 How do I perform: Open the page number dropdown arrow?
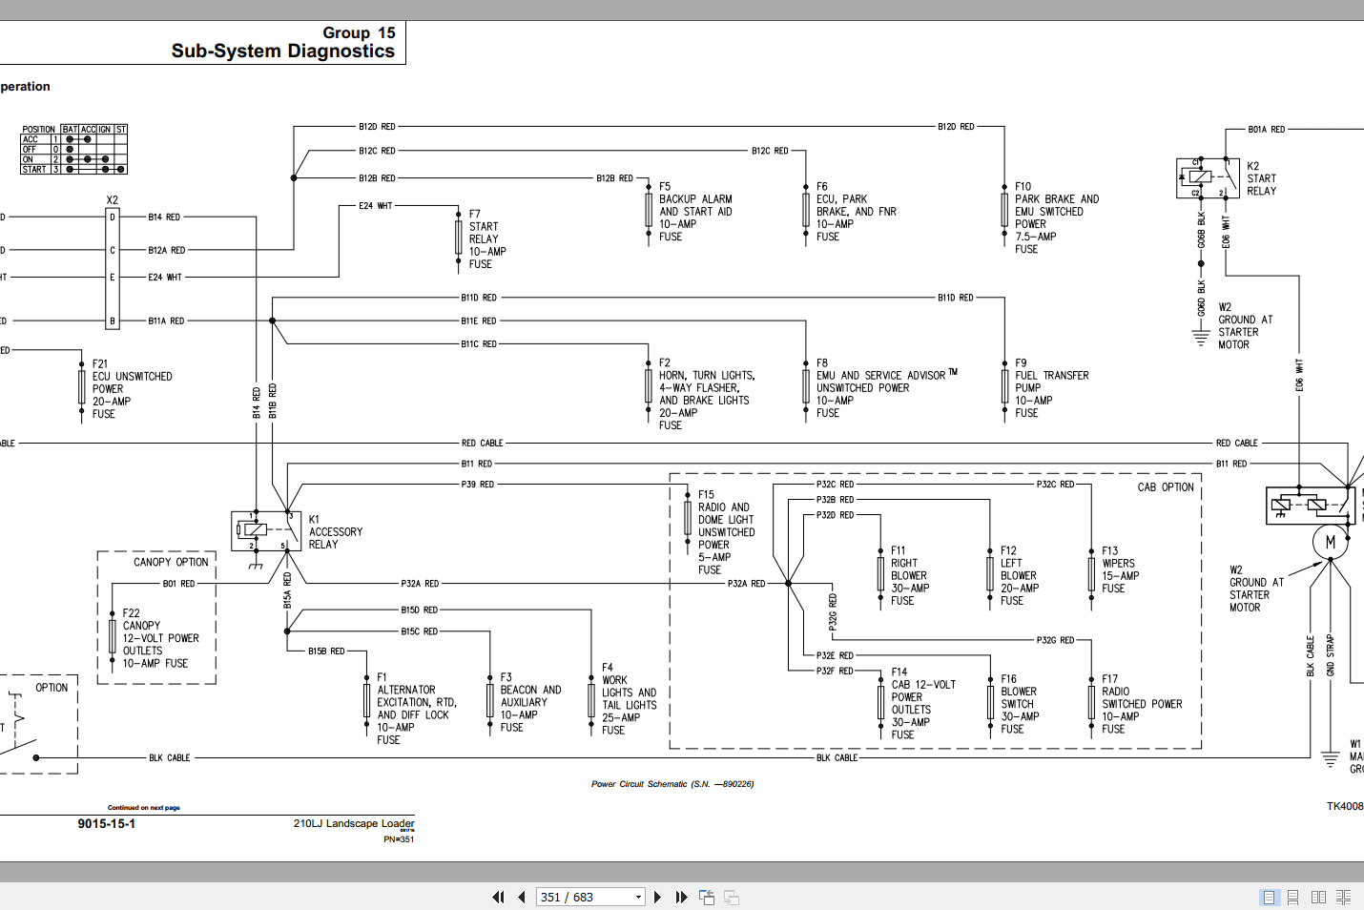pyautogui.click(x=638, y=897)
